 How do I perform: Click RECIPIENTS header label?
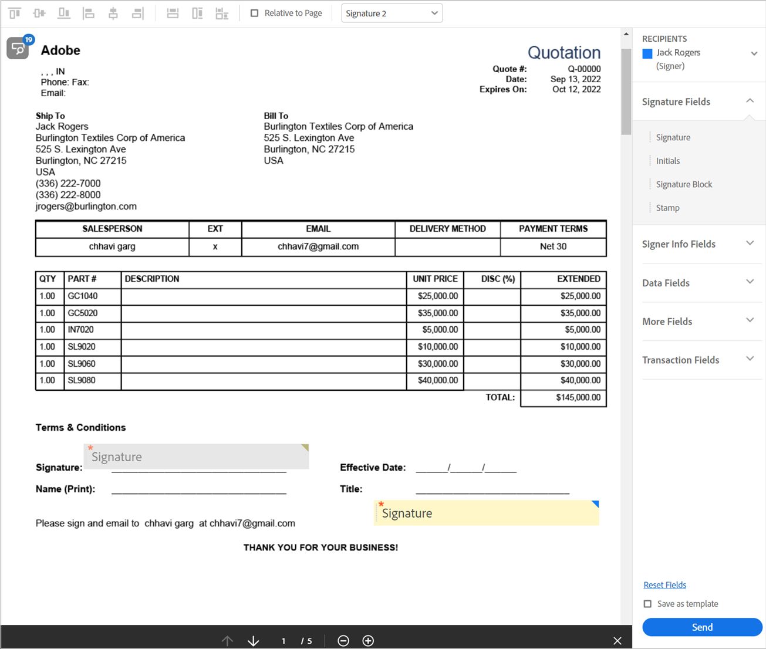(664, 39)
